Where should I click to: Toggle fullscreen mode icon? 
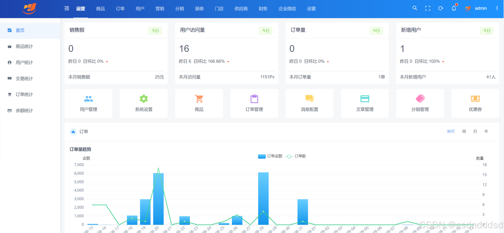click(x=428, y=8)
